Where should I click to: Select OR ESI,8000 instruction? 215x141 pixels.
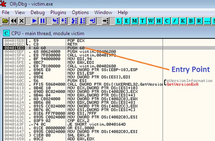pyautogui.click(x=81, y=128)
